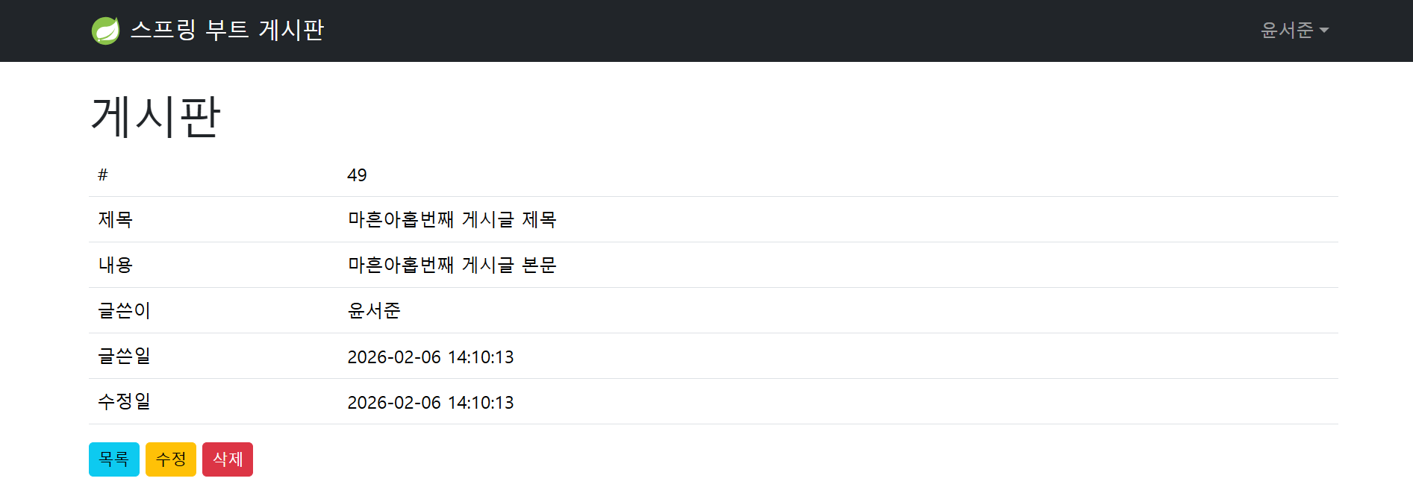Click the 내용 row label
Screen dimensions: 1413x493
coord(116,266)
